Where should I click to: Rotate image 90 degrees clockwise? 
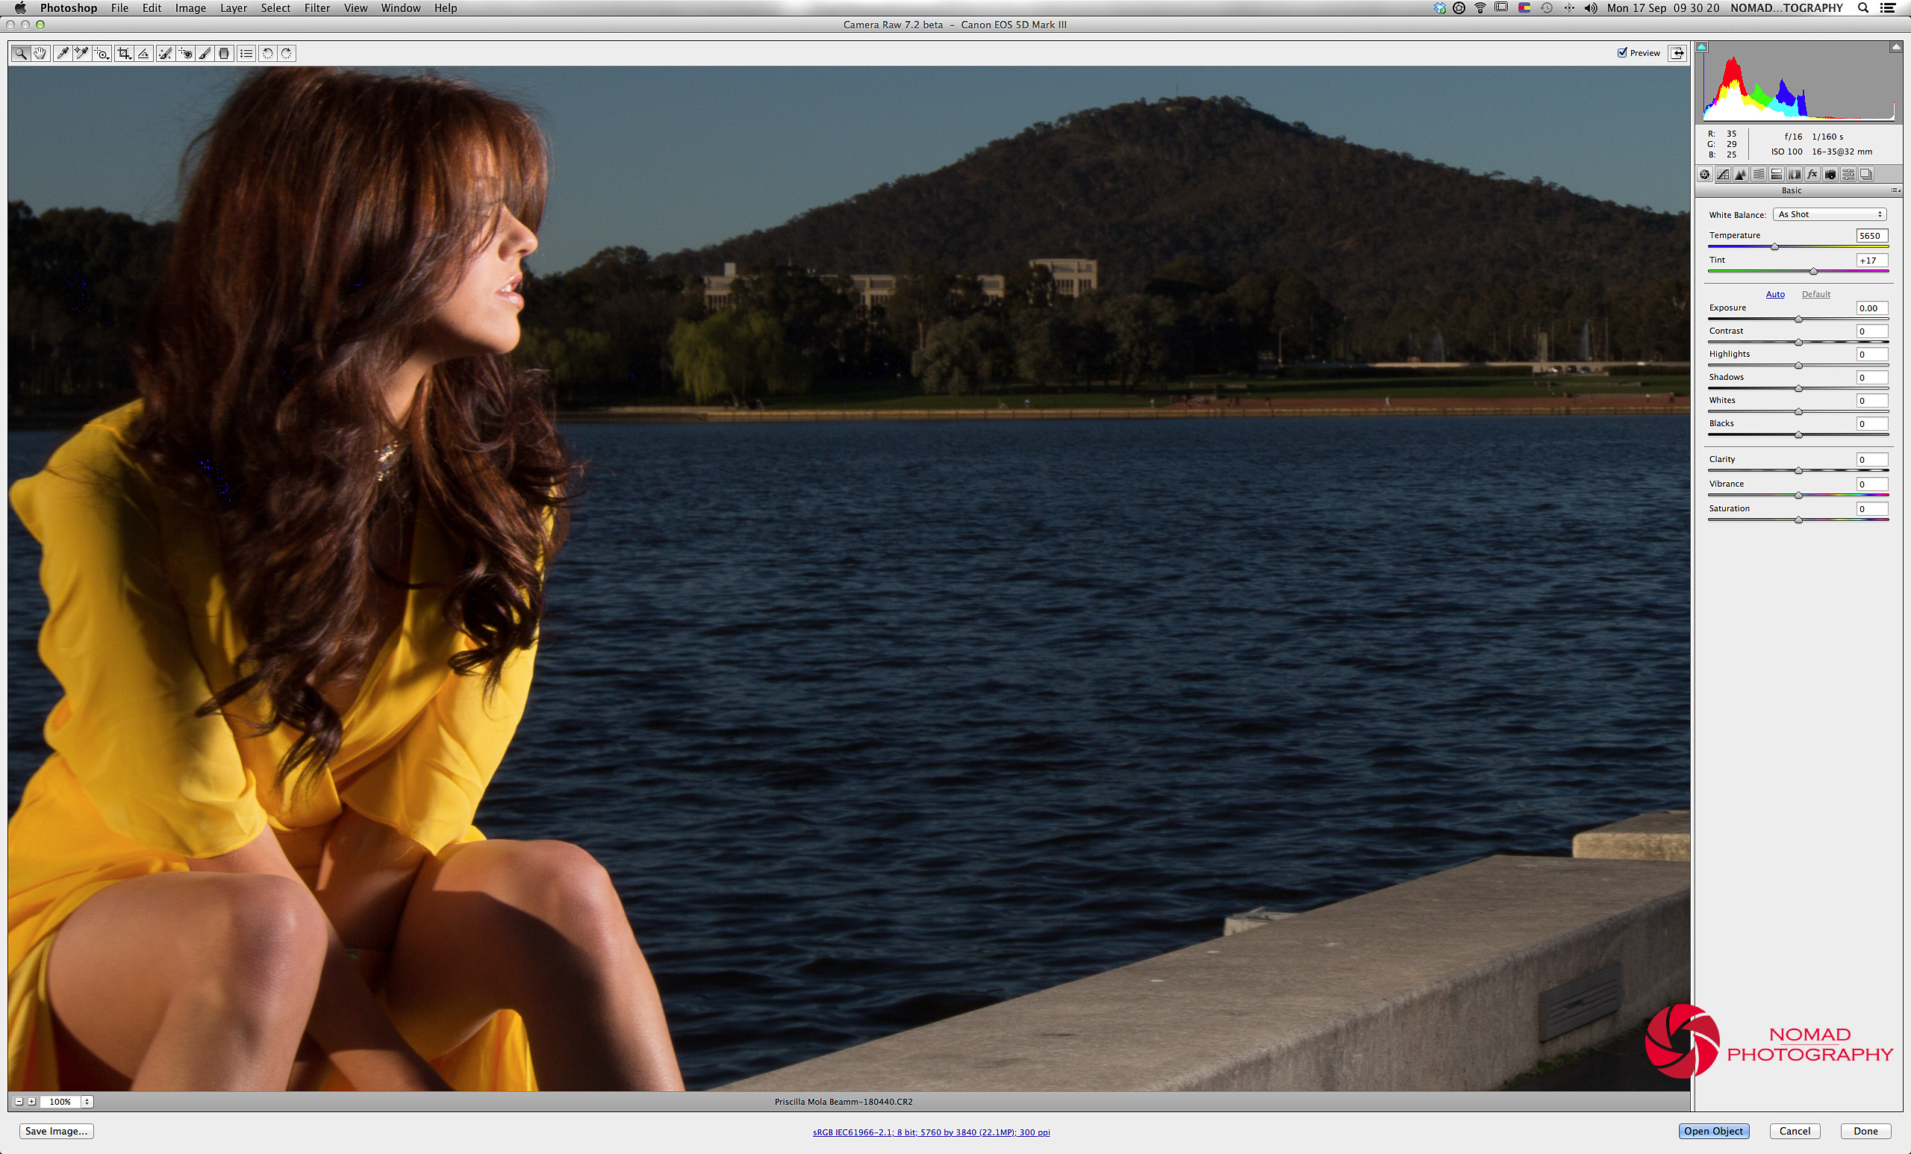coord(286,54)
